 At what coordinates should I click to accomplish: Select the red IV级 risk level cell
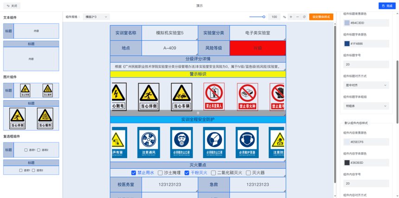click(x=257, y=48)
